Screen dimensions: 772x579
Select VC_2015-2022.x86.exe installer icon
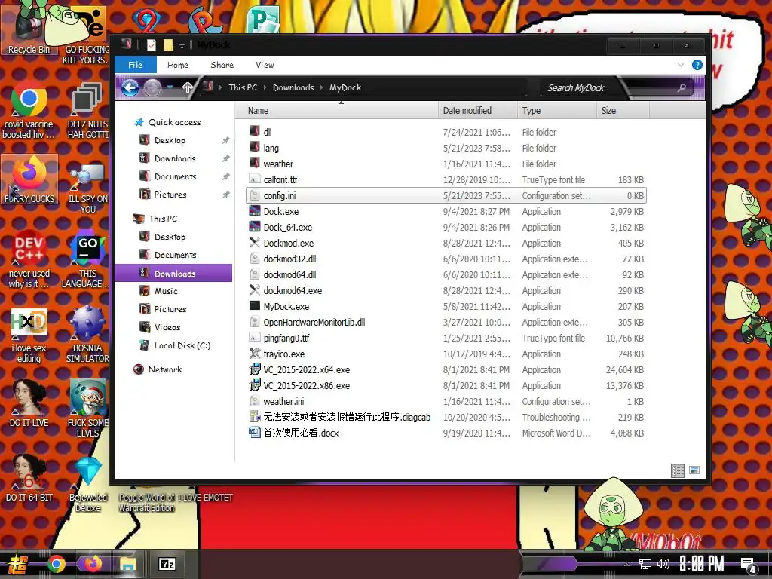pos(255,385)
